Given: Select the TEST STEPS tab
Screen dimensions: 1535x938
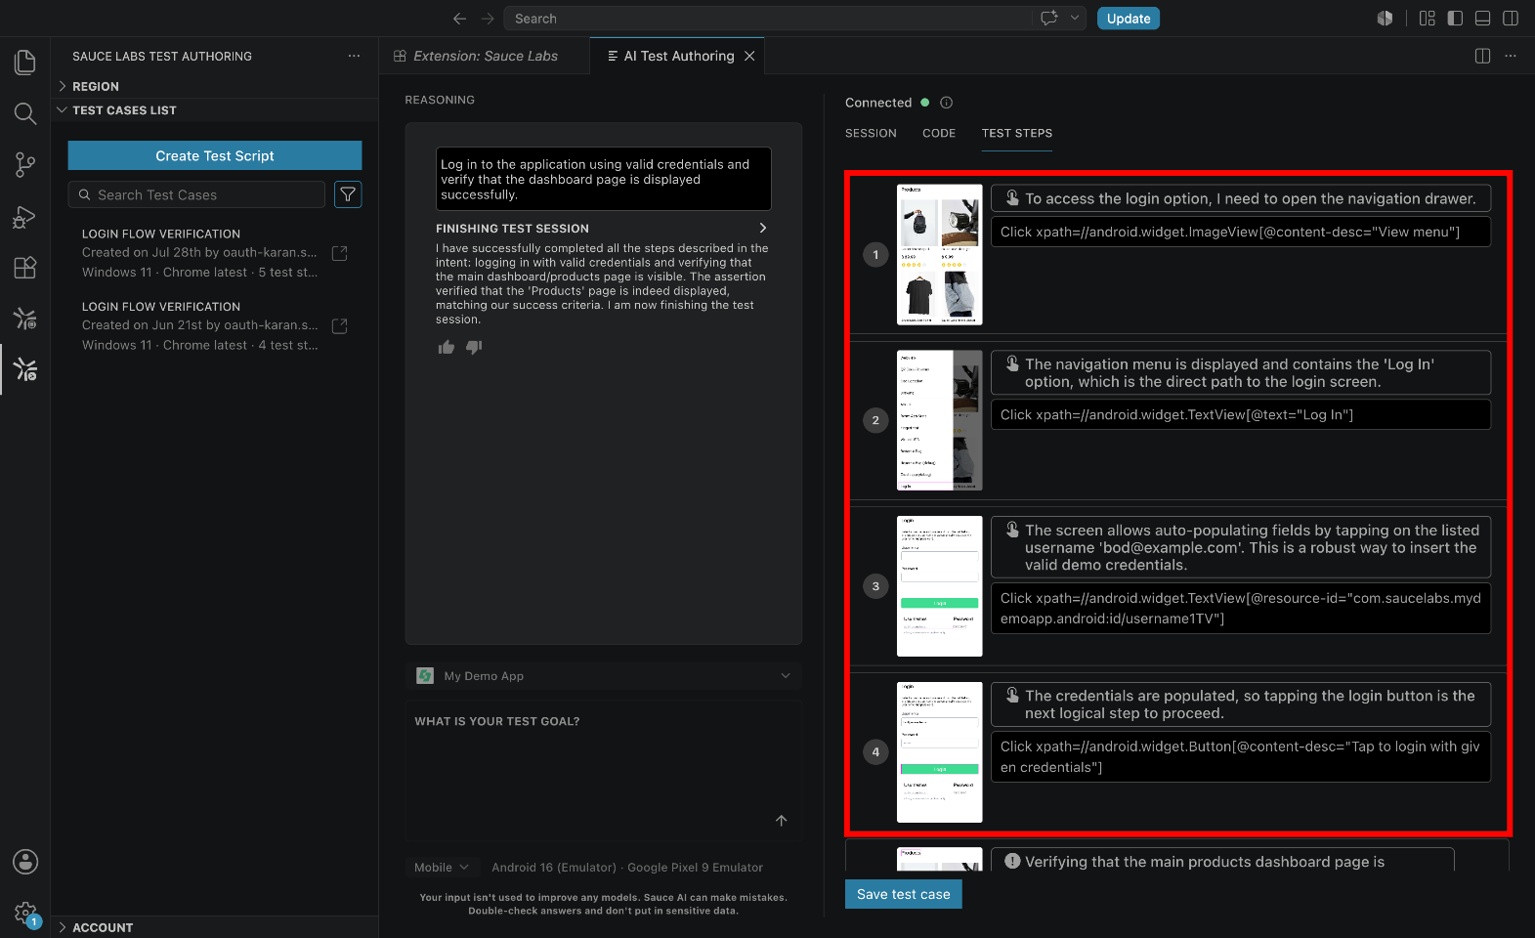Looking at the screenshot, I should point(1017,133).
